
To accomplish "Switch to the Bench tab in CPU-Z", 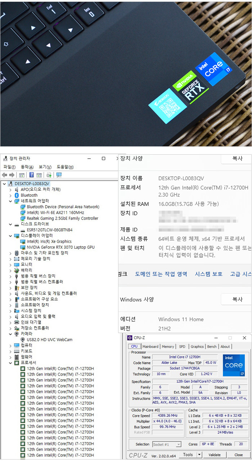I will 212,346.
